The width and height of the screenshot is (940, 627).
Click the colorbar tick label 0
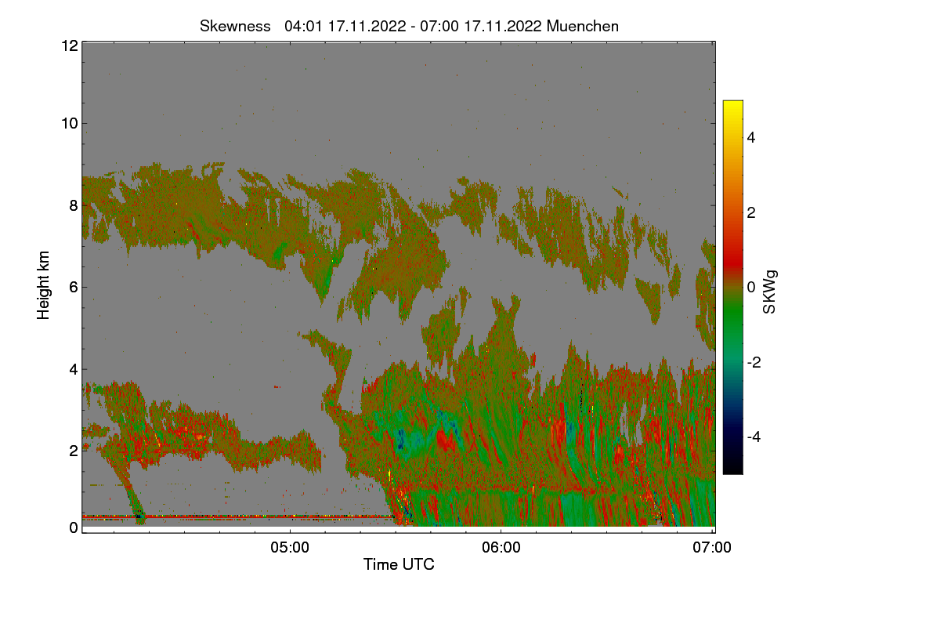click(x=751, y=288)
